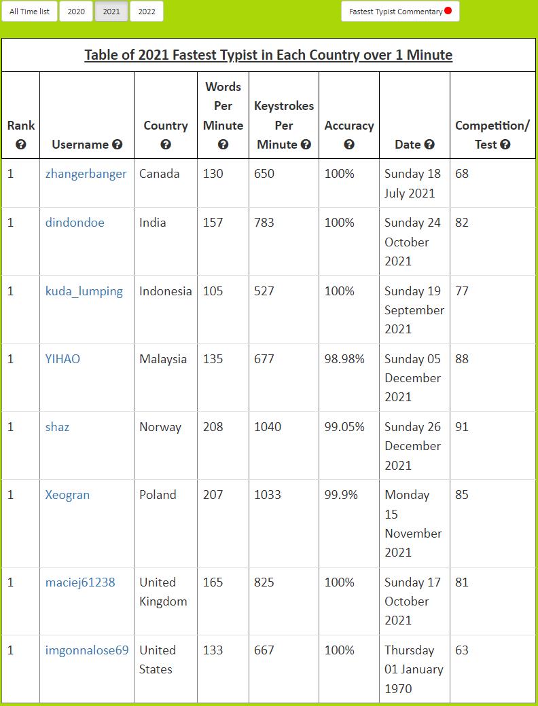Open the YIHAO username link

tap(62, 359)
